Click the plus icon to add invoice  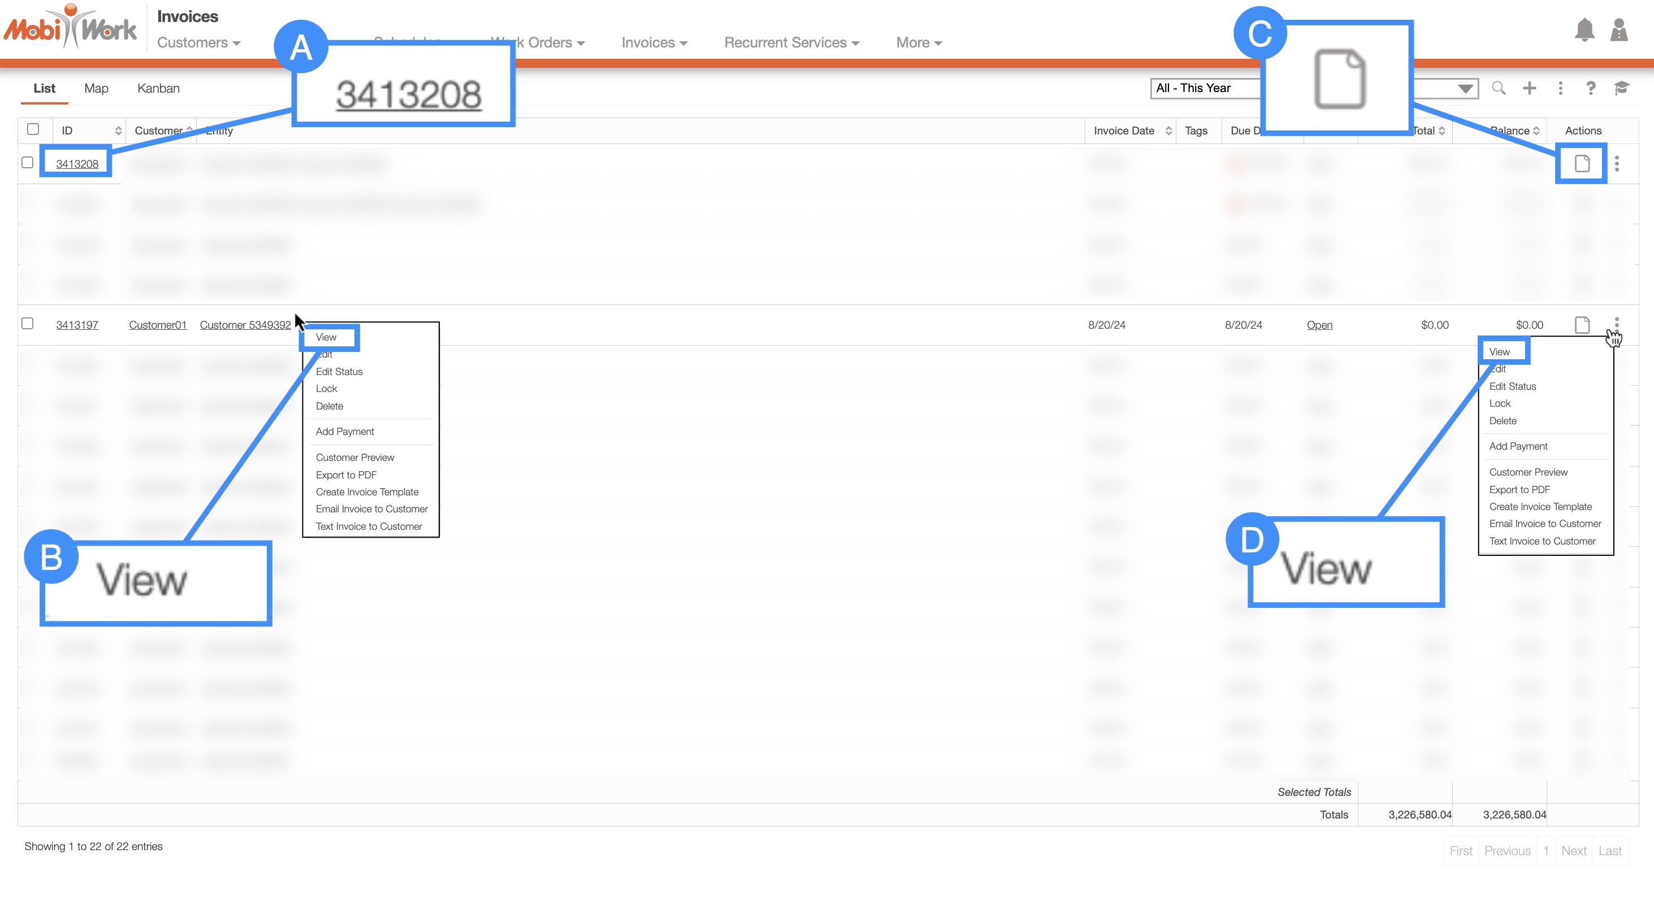pos(1530,88)
